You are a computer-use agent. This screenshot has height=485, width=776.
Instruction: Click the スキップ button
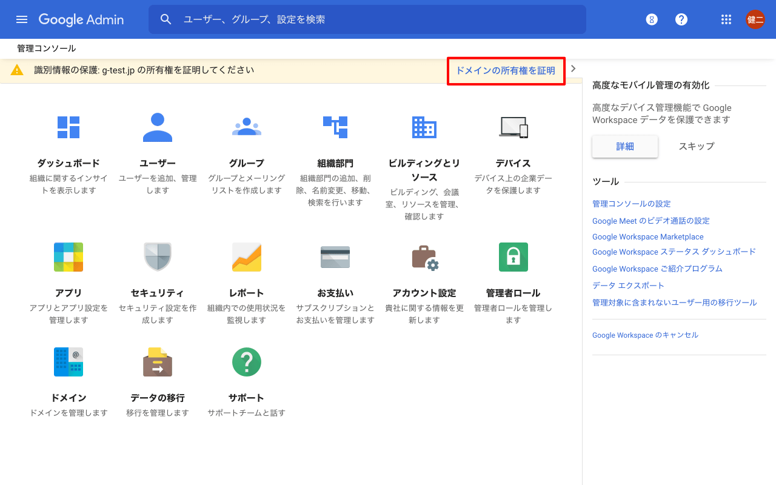pyautogui.click(x=697, y=146)
